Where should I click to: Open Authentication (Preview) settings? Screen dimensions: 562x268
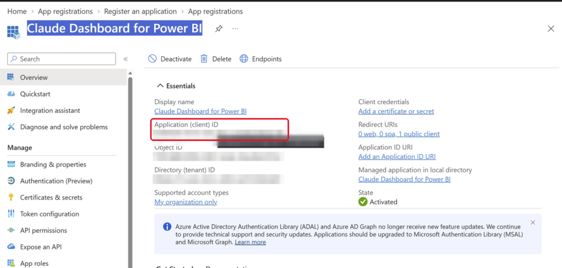57,181
